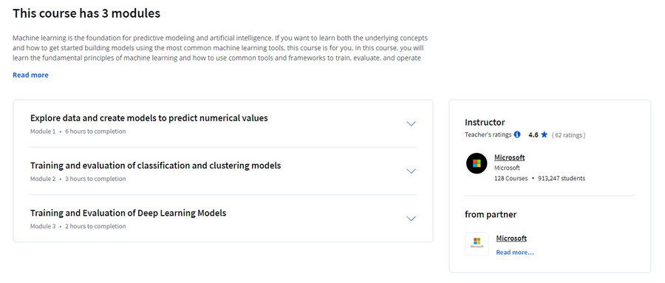Open 'Training and Evaluation of Deep Learning Models' title

pyautogui.click(x=128, y=213)
